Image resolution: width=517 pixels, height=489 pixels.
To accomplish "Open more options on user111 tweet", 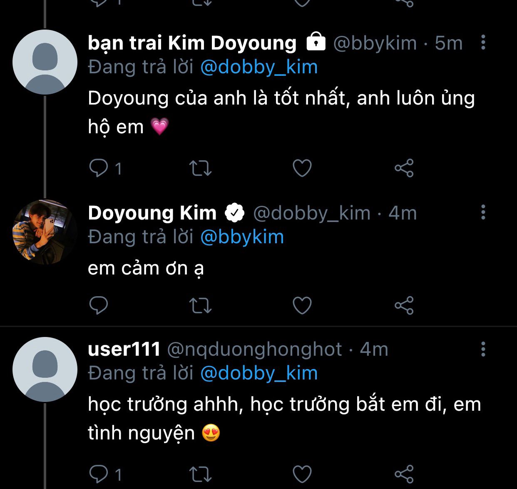I will [x=483, y=349].
